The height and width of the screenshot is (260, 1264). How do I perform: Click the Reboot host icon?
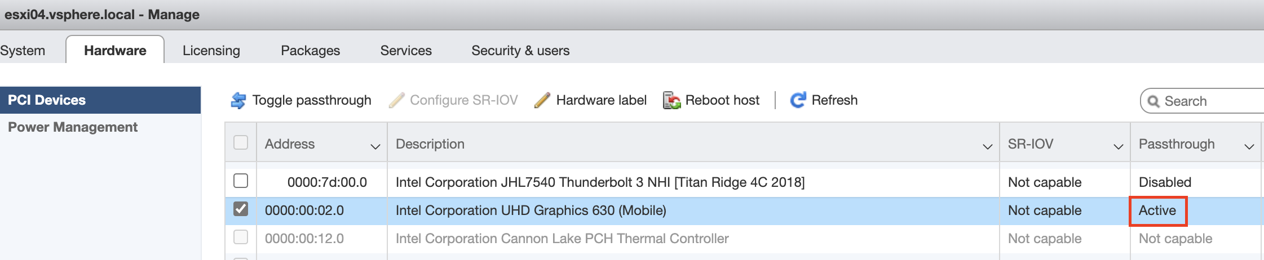(x=671, y=100)
